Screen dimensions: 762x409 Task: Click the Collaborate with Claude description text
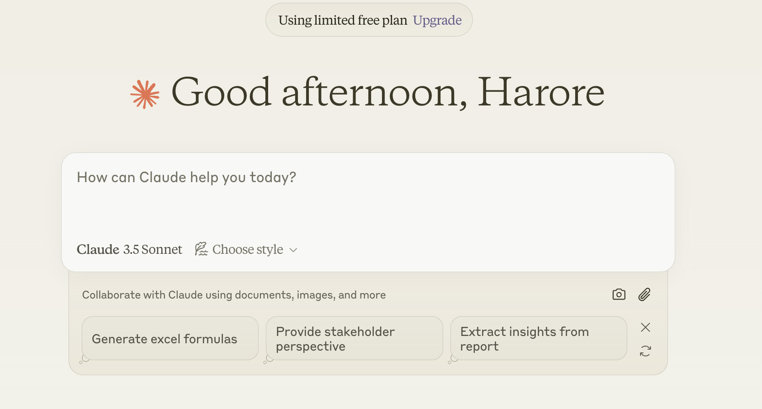click(234, 295)
